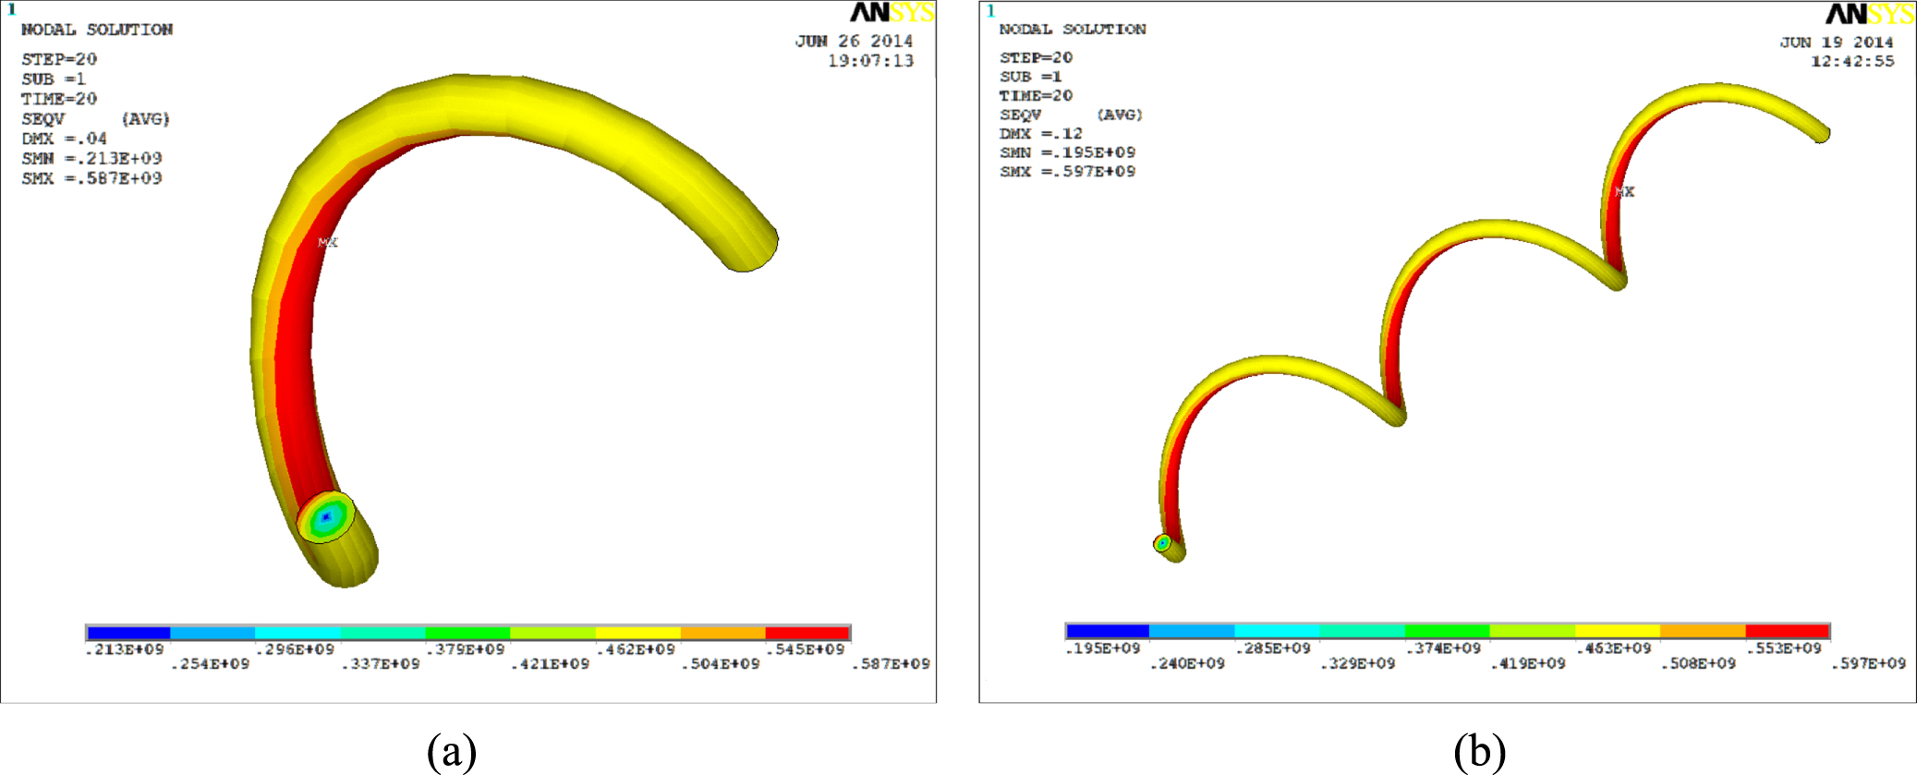Screen dimensions: 1917x775
Task: Click the "SMX =.597E+09" line
Action: click(1067, 172)
